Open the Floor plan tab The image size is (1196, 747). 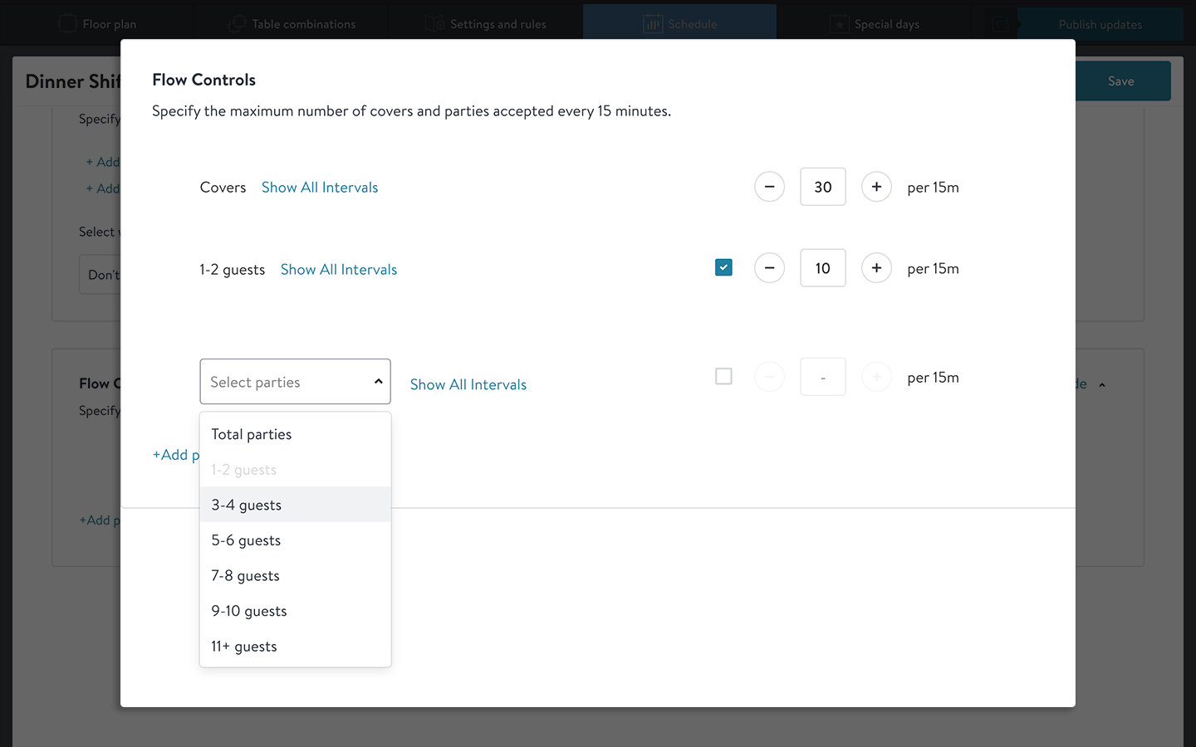tap(98, 24)
